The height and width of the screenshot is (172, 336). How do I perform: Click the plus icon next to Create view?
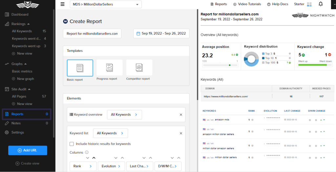[x=18, y=164]
